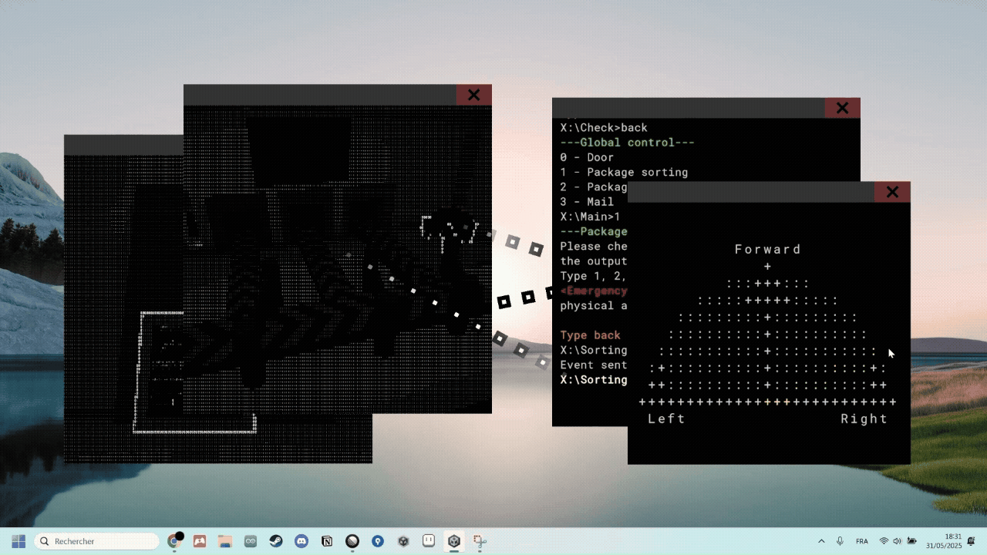Click the white square face taskbar icon
The image size is (987, 555).
pos(429,541)
